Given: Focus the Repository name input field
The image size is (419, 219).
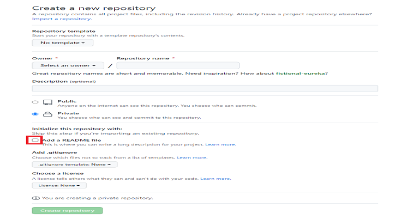Looking at the screenshot, I should pos(178,65).
